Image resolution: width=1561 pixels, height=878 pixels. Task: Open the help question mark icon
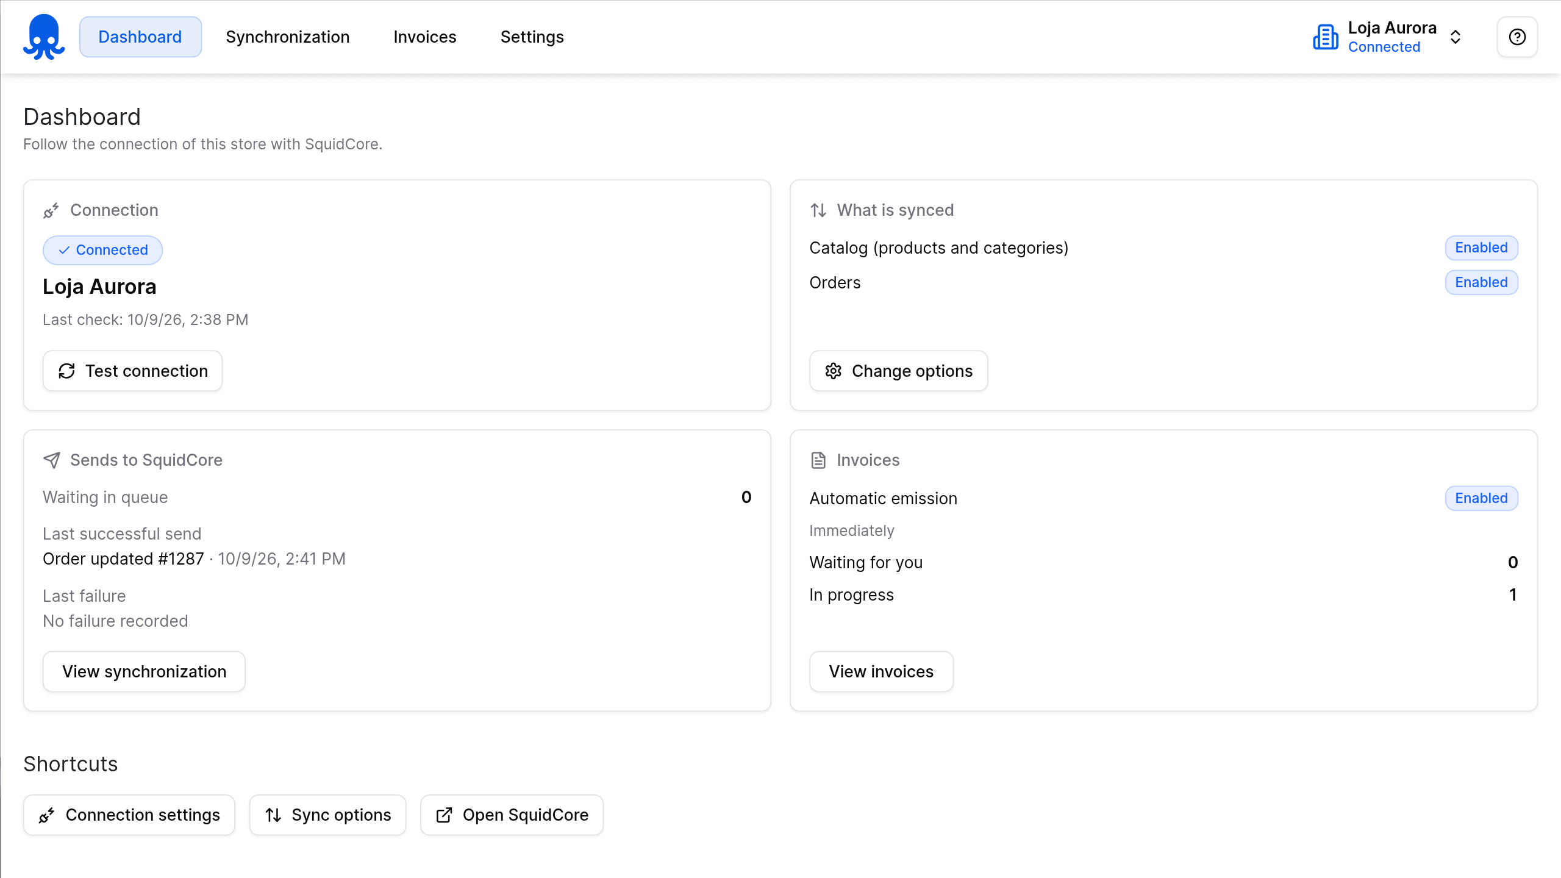1517,37
